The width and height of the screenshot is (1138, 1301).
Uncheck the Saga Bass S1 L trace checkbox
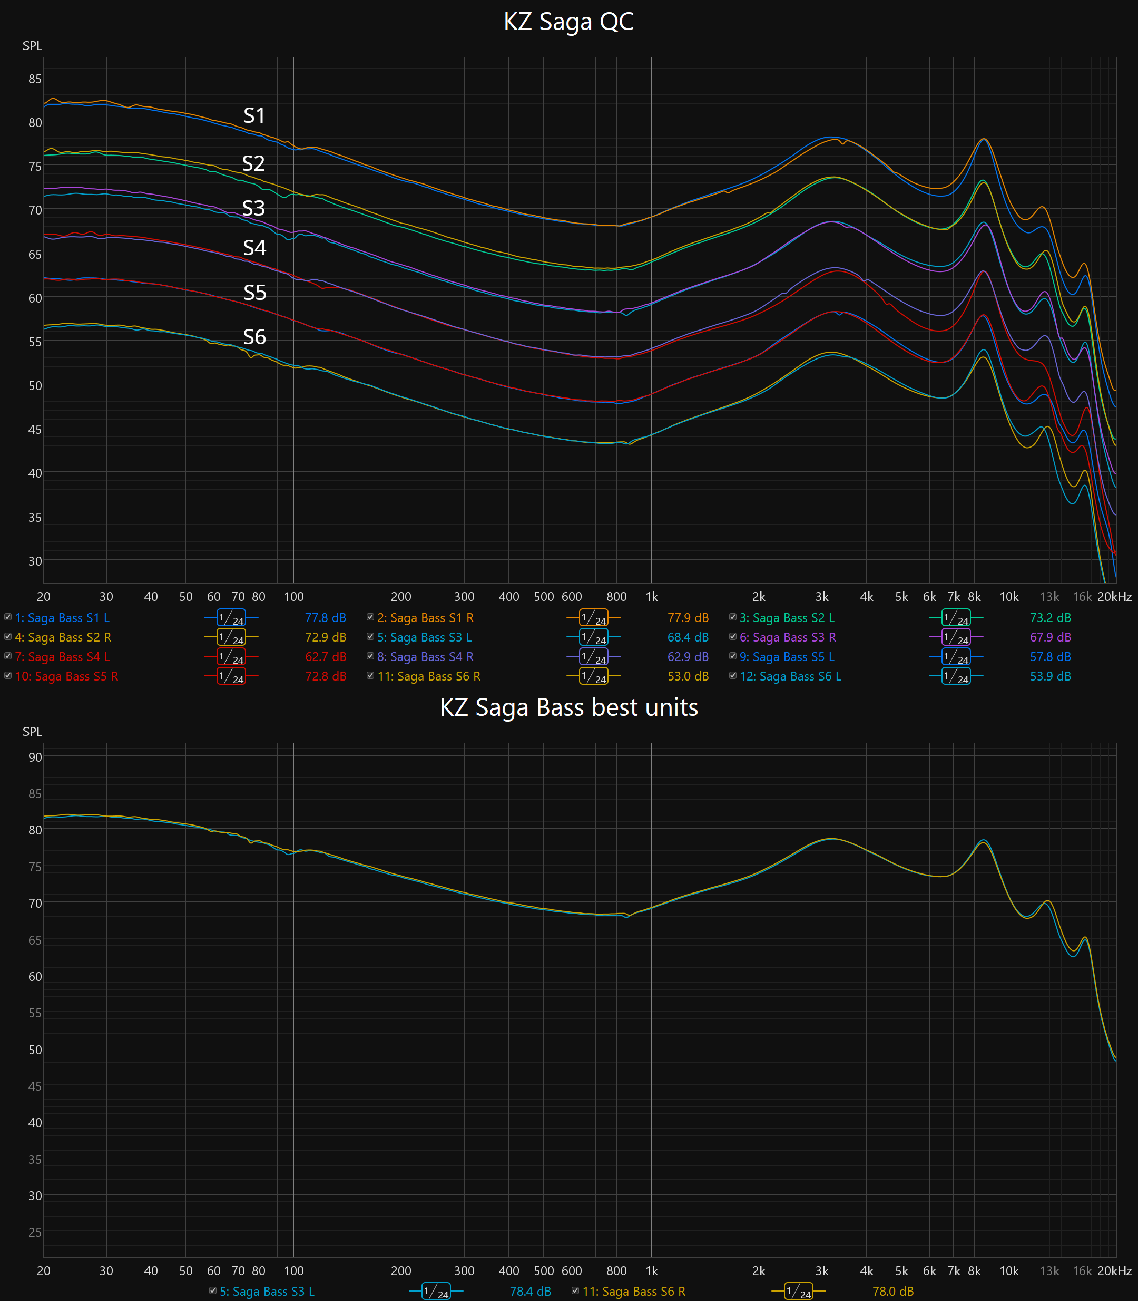point(8,617)
